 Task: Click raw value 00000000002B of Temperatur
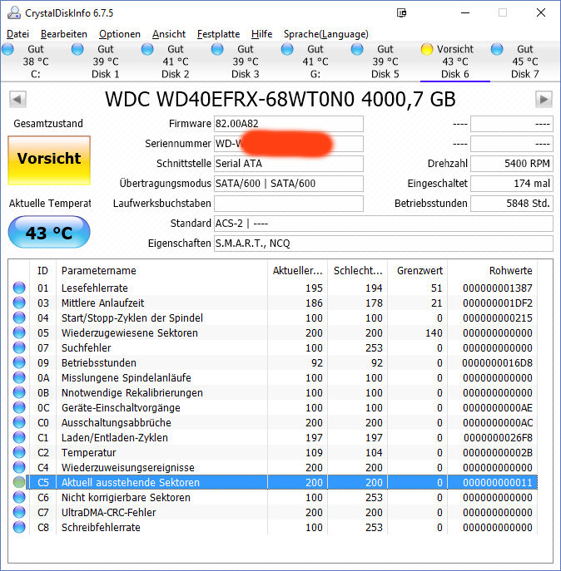tap(497, 453)
